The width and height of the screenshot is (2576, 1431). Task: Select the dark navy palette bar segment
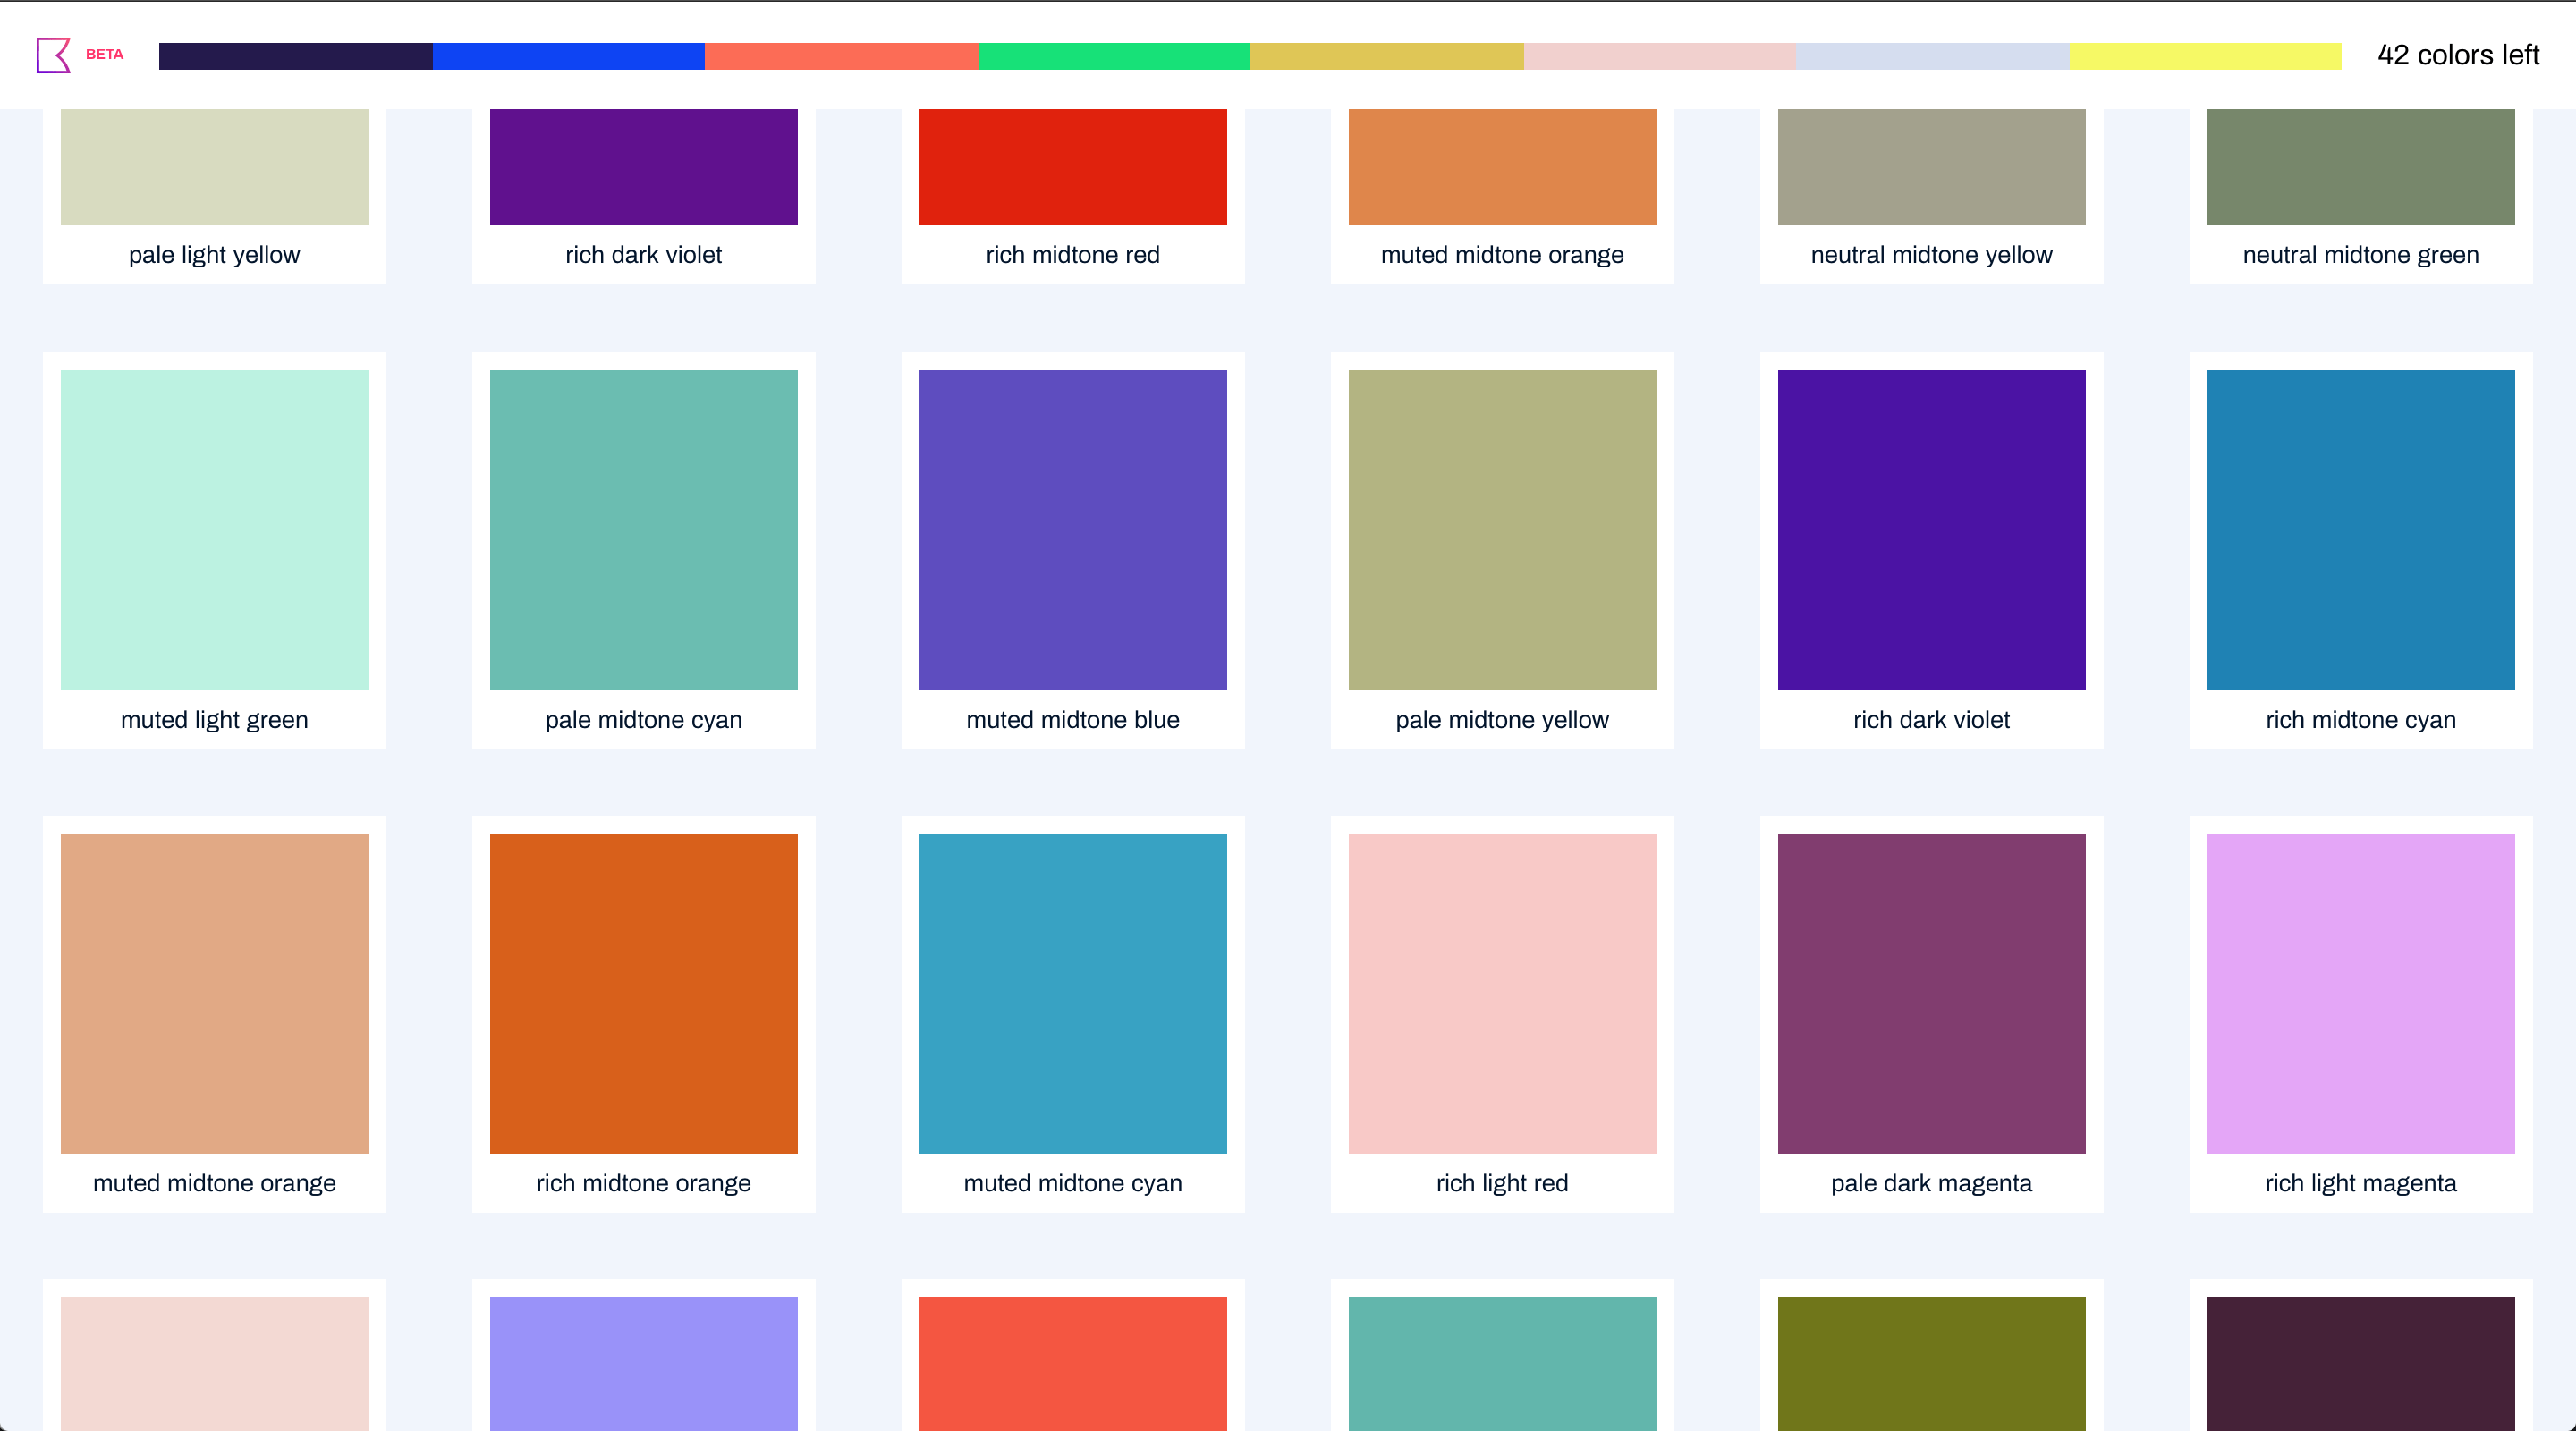point(296,56)
